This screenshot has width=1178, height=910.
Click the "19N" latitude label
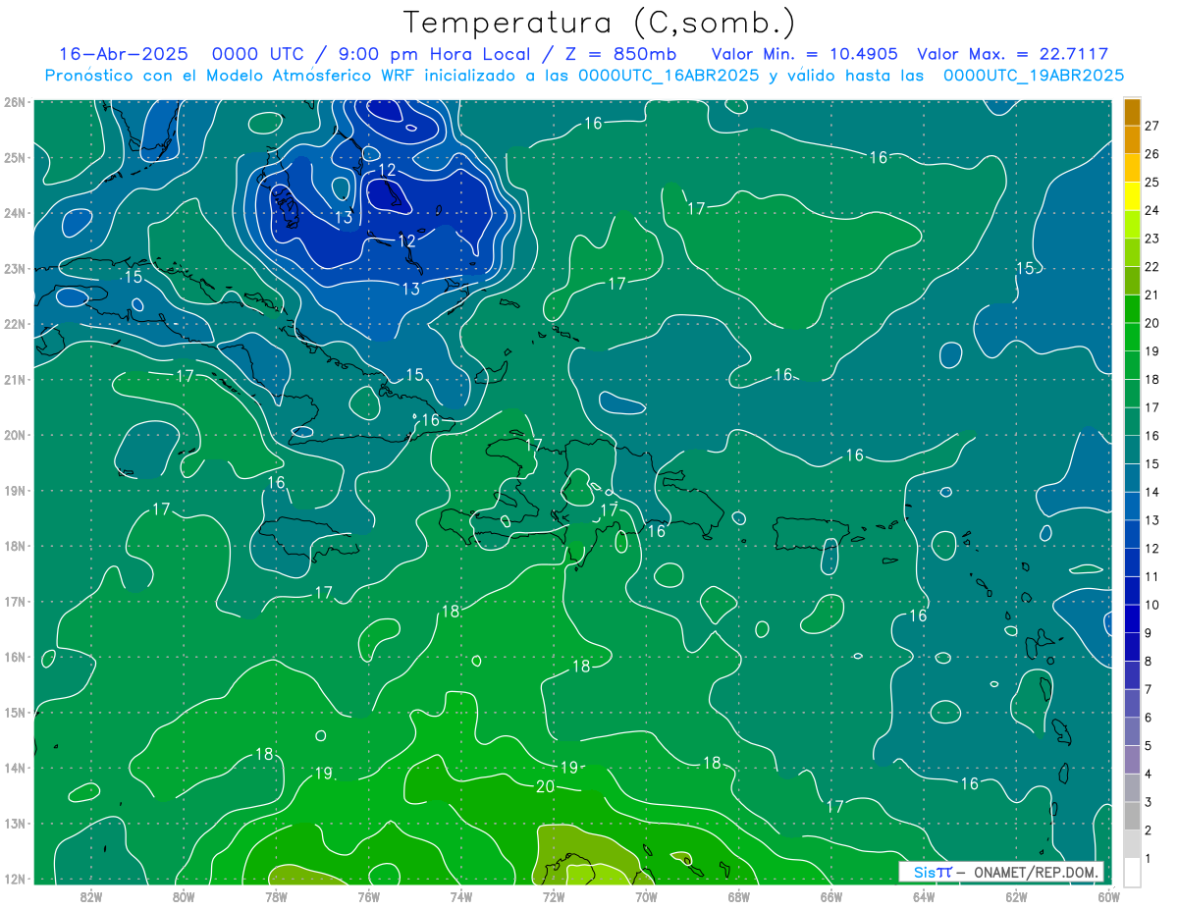(15, 490)
